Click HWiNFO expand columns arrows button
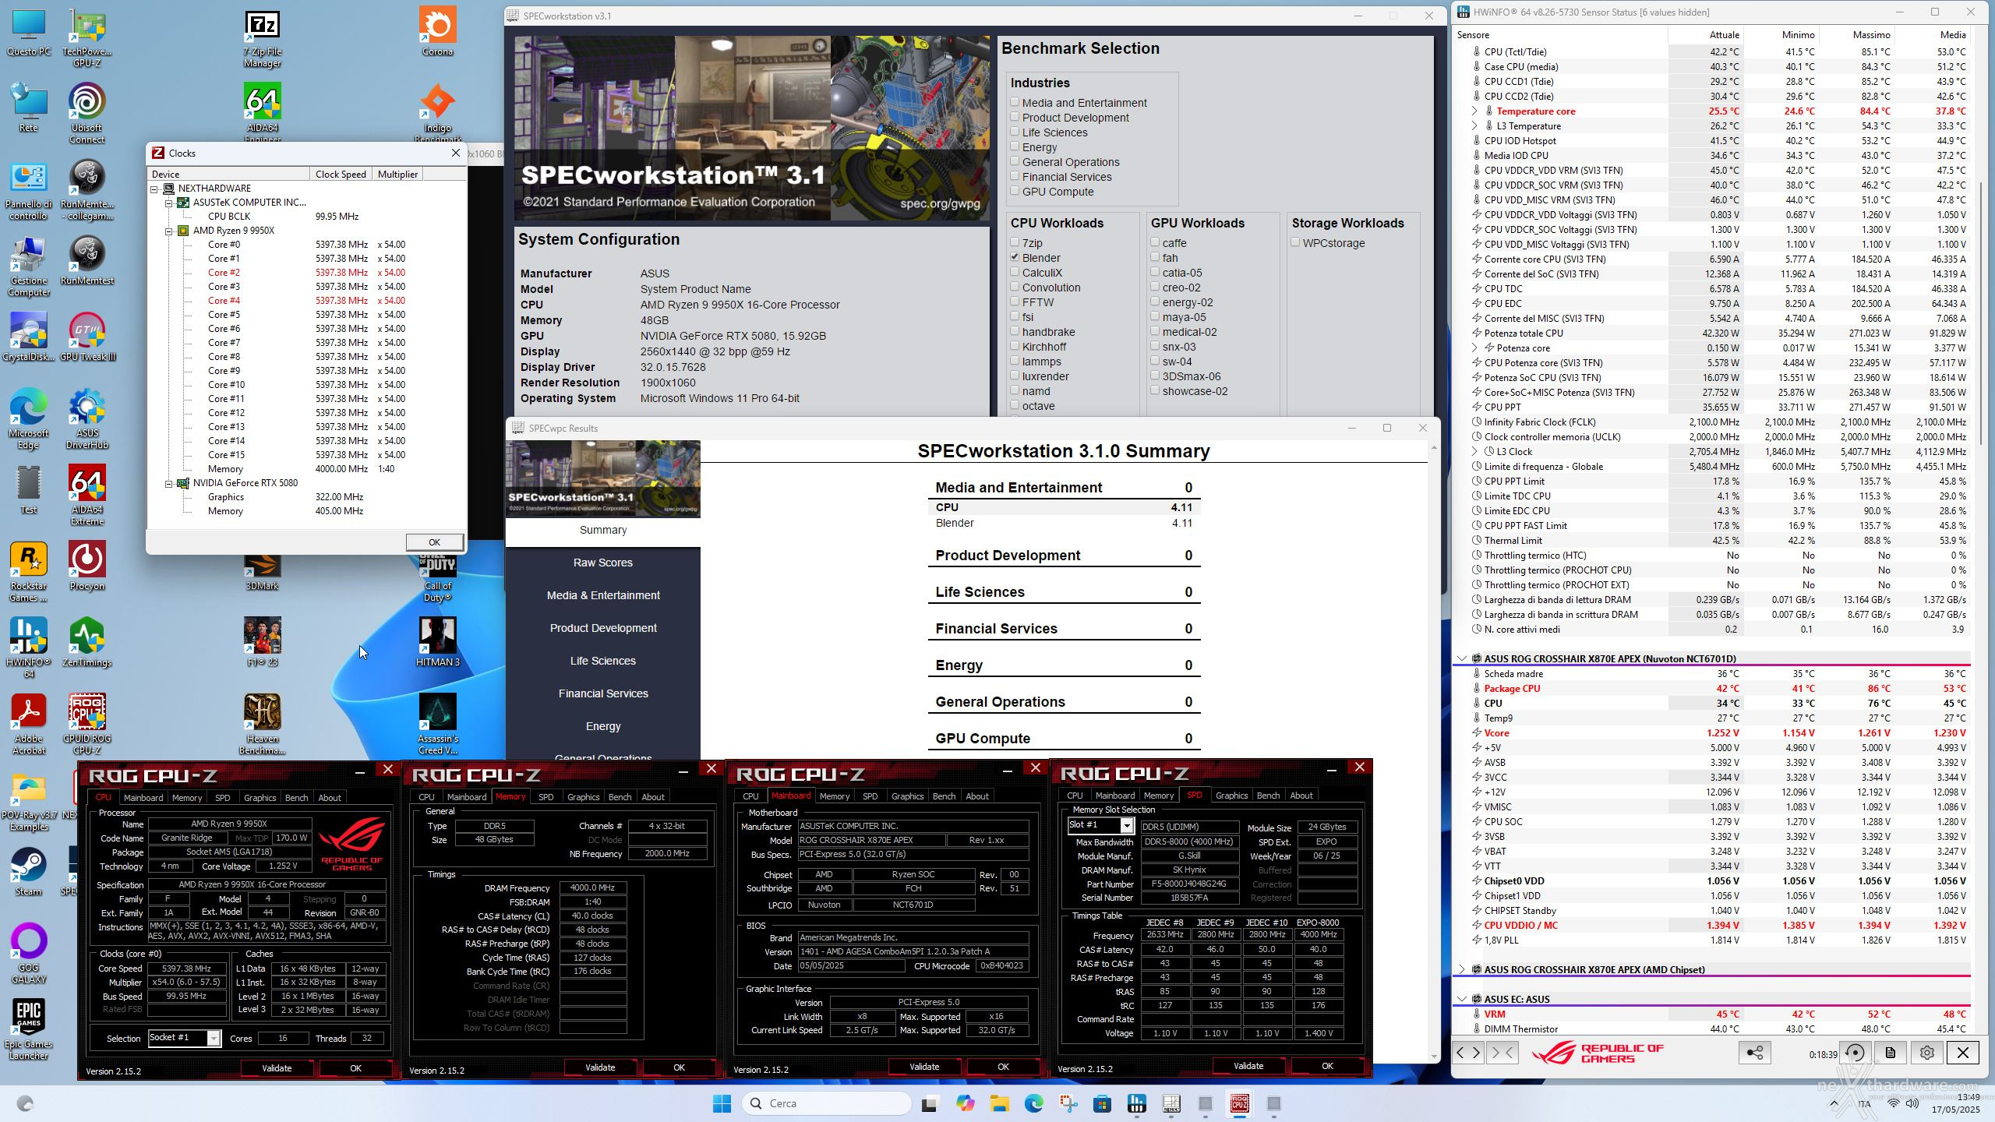This screenshot has height=1122, width=1995. (1468, 1053)
